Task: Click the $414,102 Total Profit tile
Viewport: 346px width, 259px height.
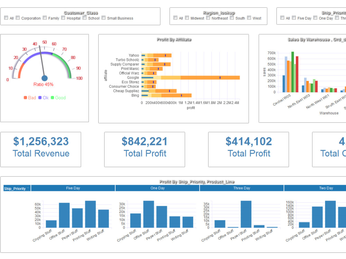Action: (x=248, y=149)
